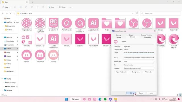Click the Change Icon button
The image size is (182, 102).
click(136, 72)
